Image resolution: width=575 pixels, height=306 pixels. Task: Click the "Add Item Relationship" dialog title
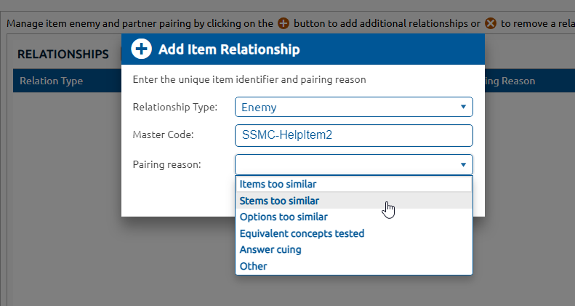[x=229, y=50]
